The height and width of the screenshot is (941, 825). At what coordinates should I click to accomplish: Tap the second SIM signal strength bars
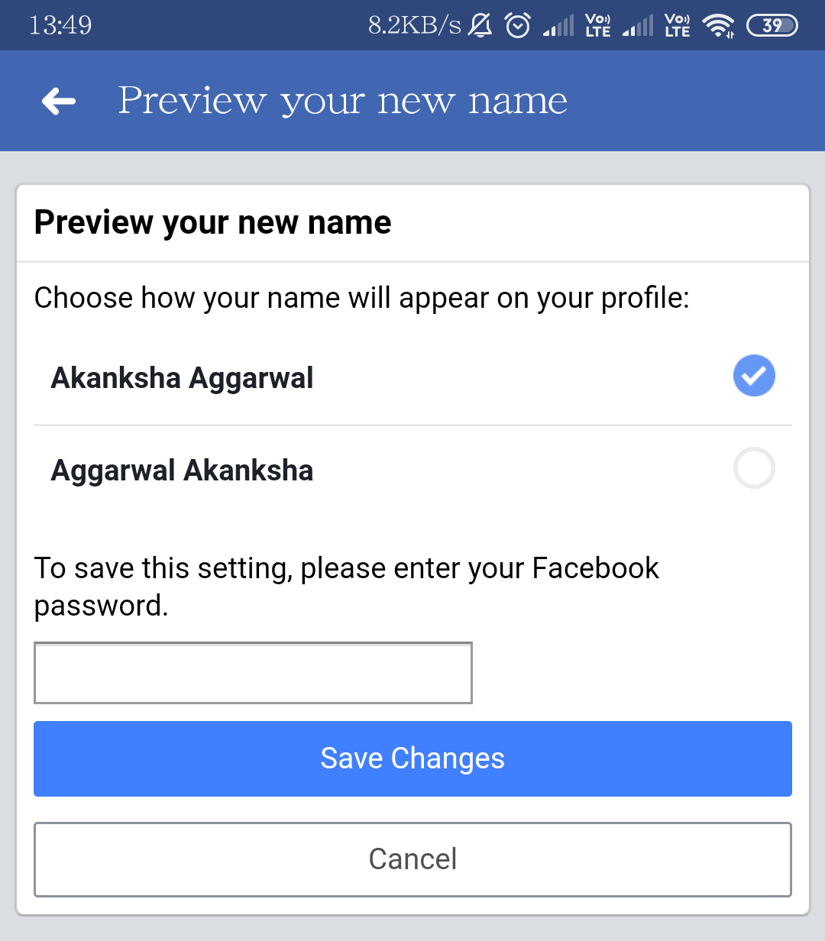coord(638,27)
